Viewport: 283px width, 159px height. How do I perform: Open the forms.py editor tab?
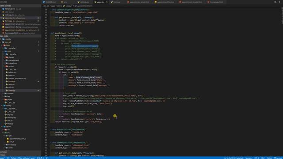coord(117,2)
